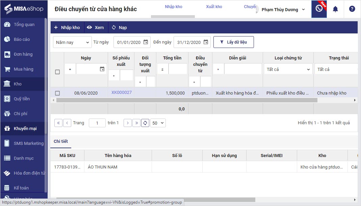This screenshot has height=206, width=361.
Task: Go to next page button
Action: [128, 123]
